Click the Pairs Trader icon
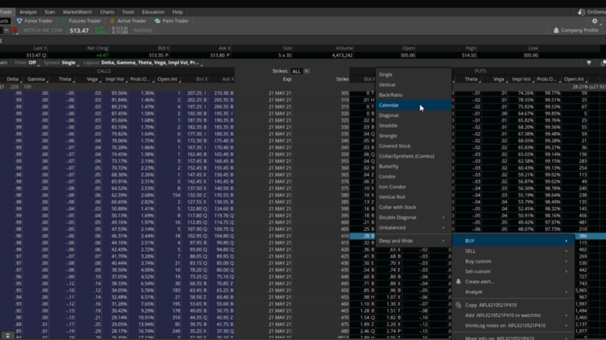The width and height of the screenshot is (606, 340). pos(157,21)
